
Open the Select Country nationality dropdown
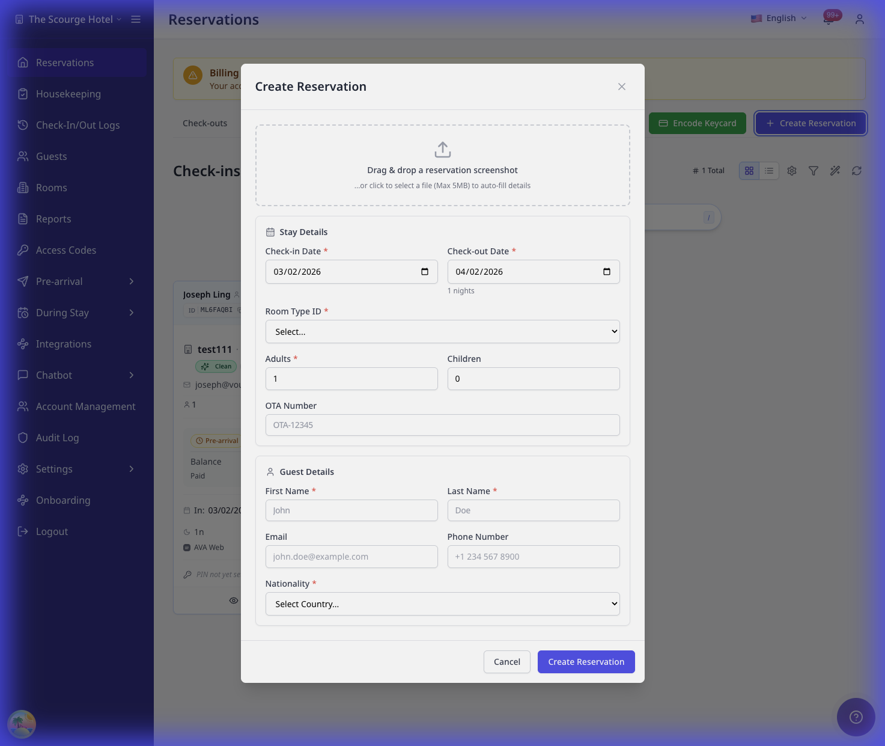pos(442,604)
